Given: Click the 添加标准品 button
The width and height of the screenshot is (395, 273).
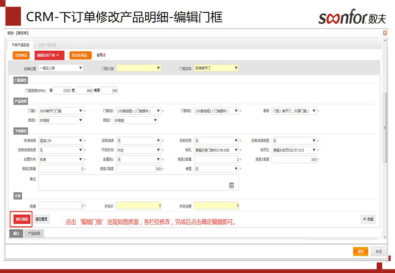Looking at the screenshot, I should [x=80, y=55].
